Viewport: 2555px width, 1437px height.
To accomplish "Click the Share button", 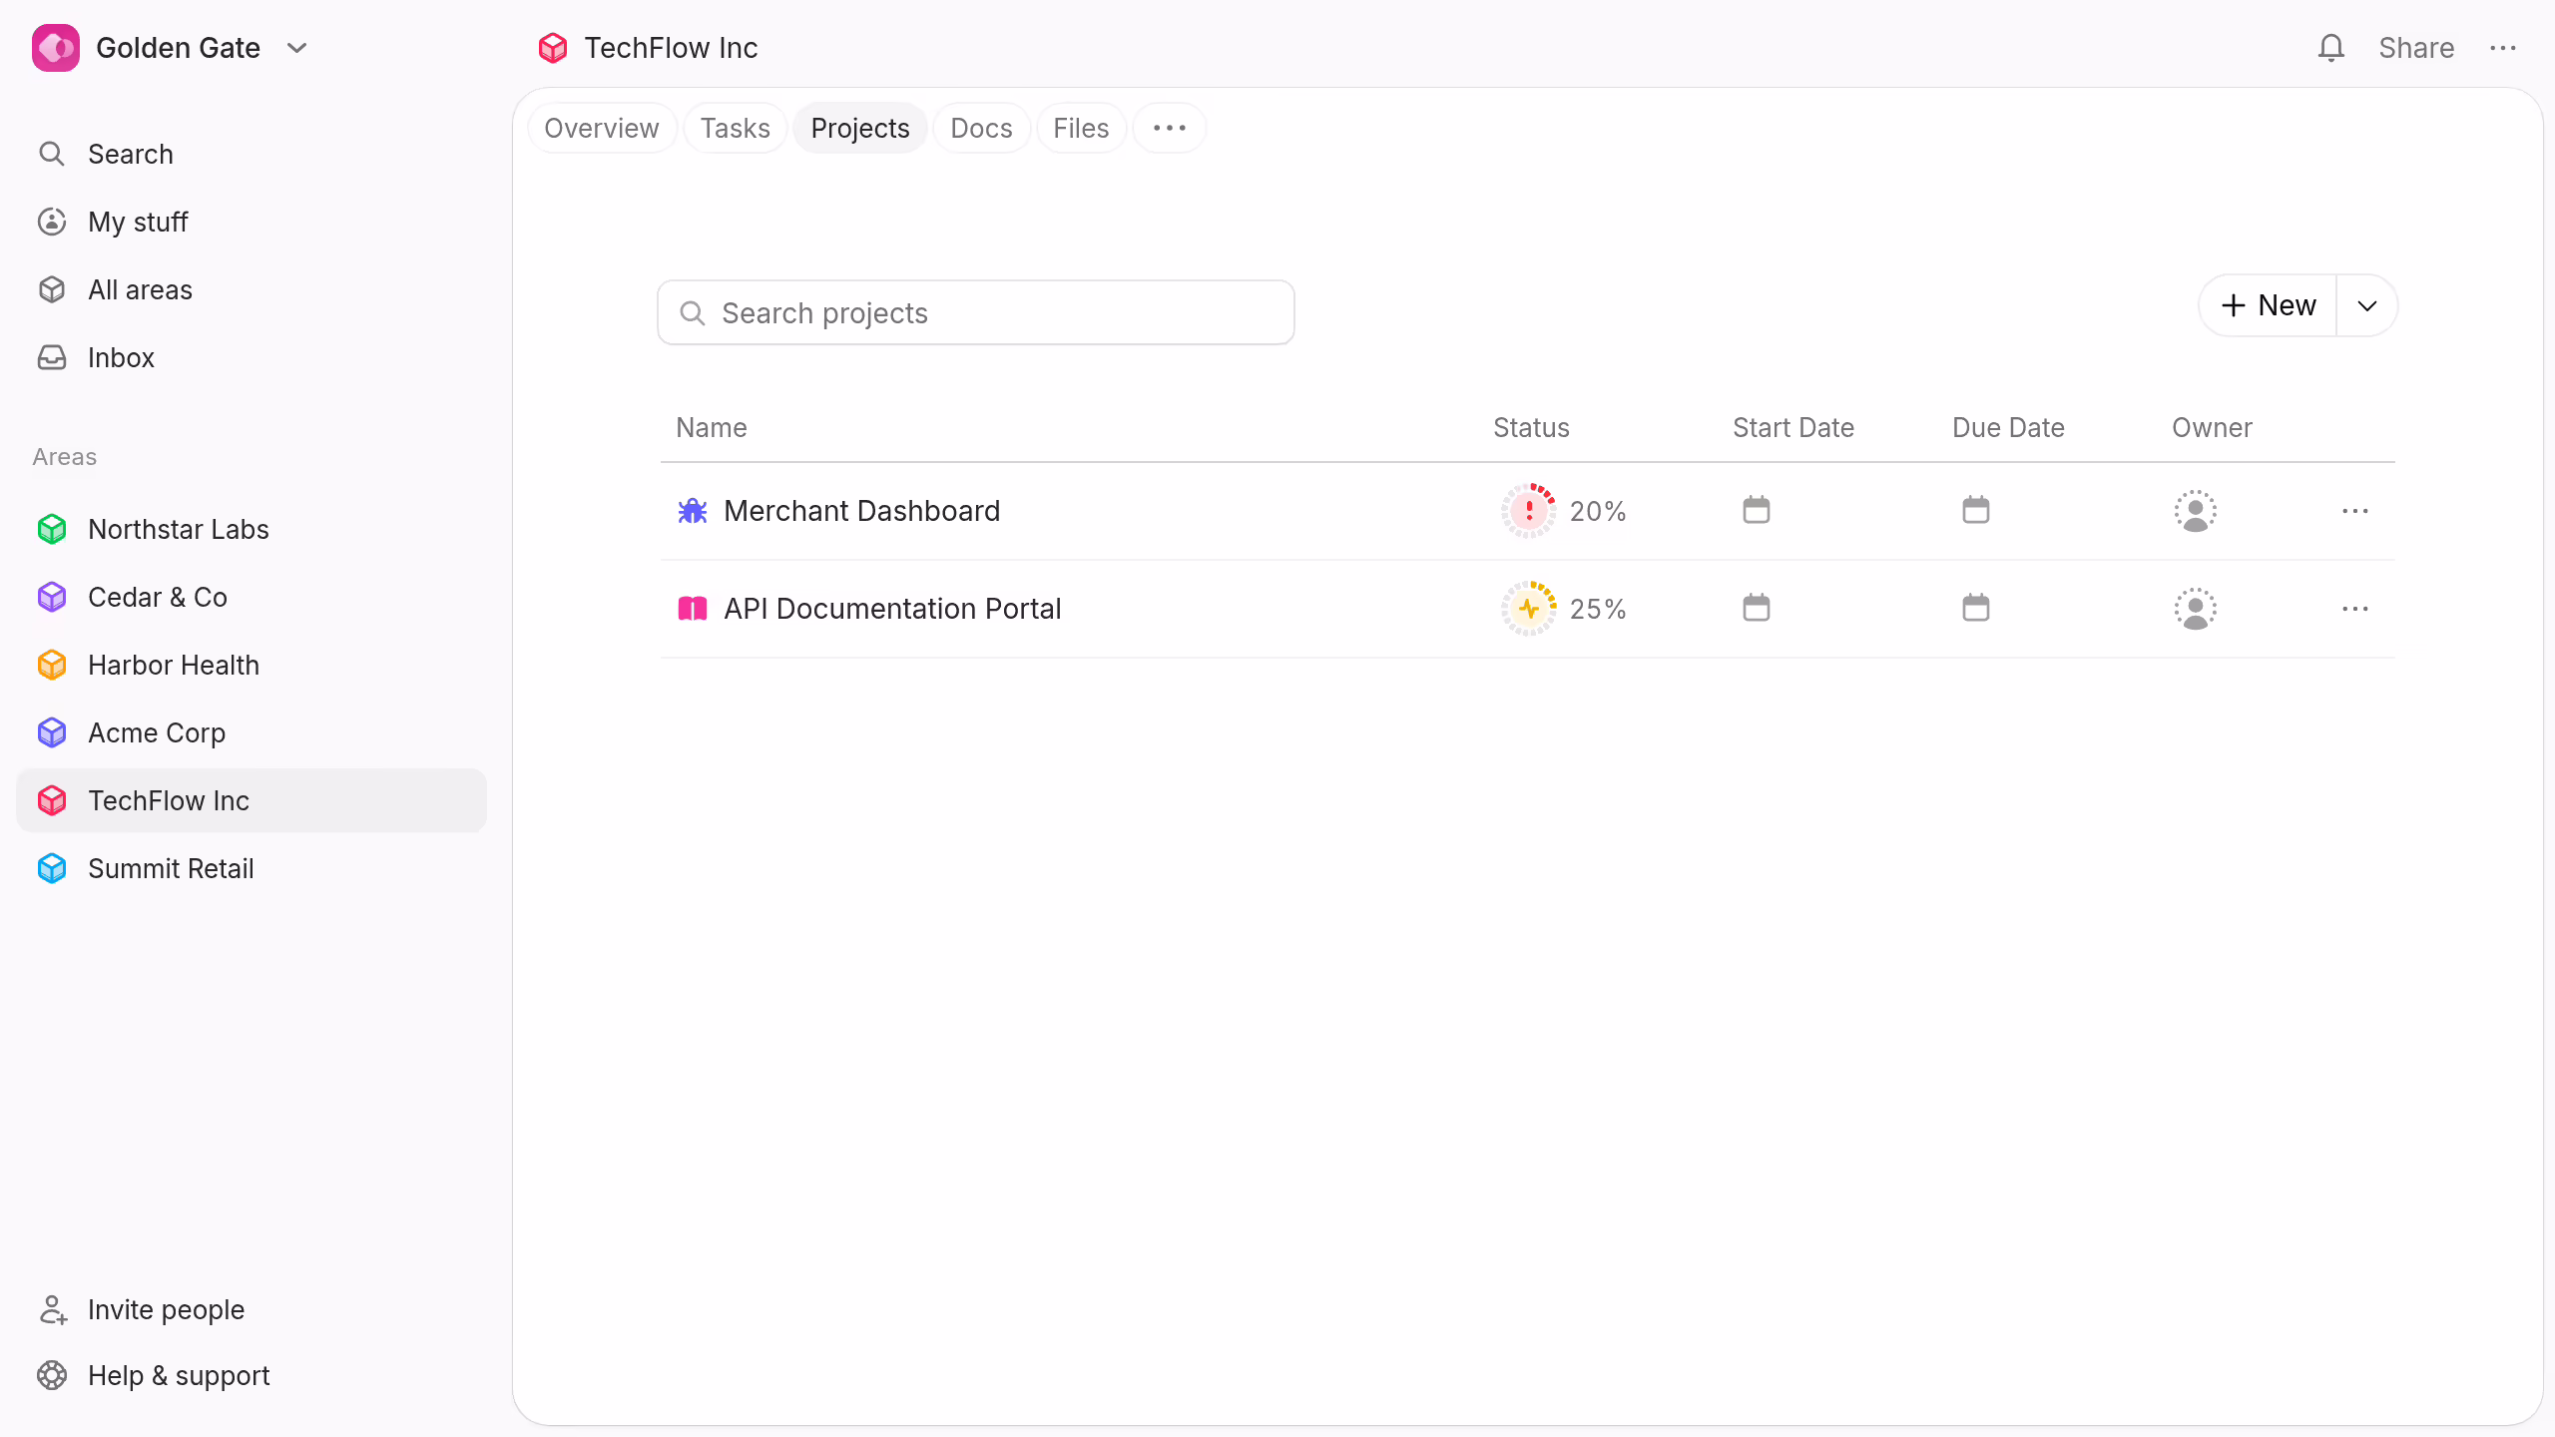I will tap(2416, 48).
